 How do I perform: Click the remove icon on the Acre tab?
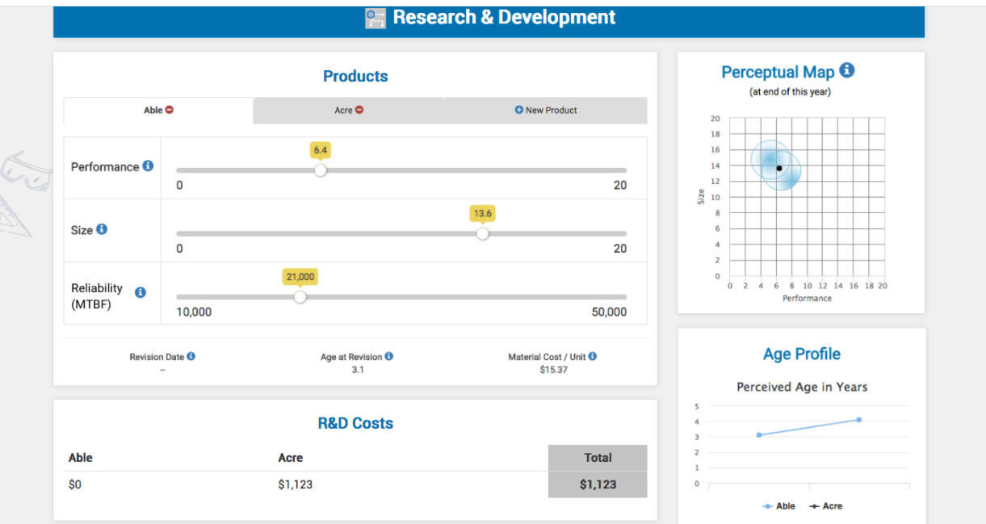[361, 111]
